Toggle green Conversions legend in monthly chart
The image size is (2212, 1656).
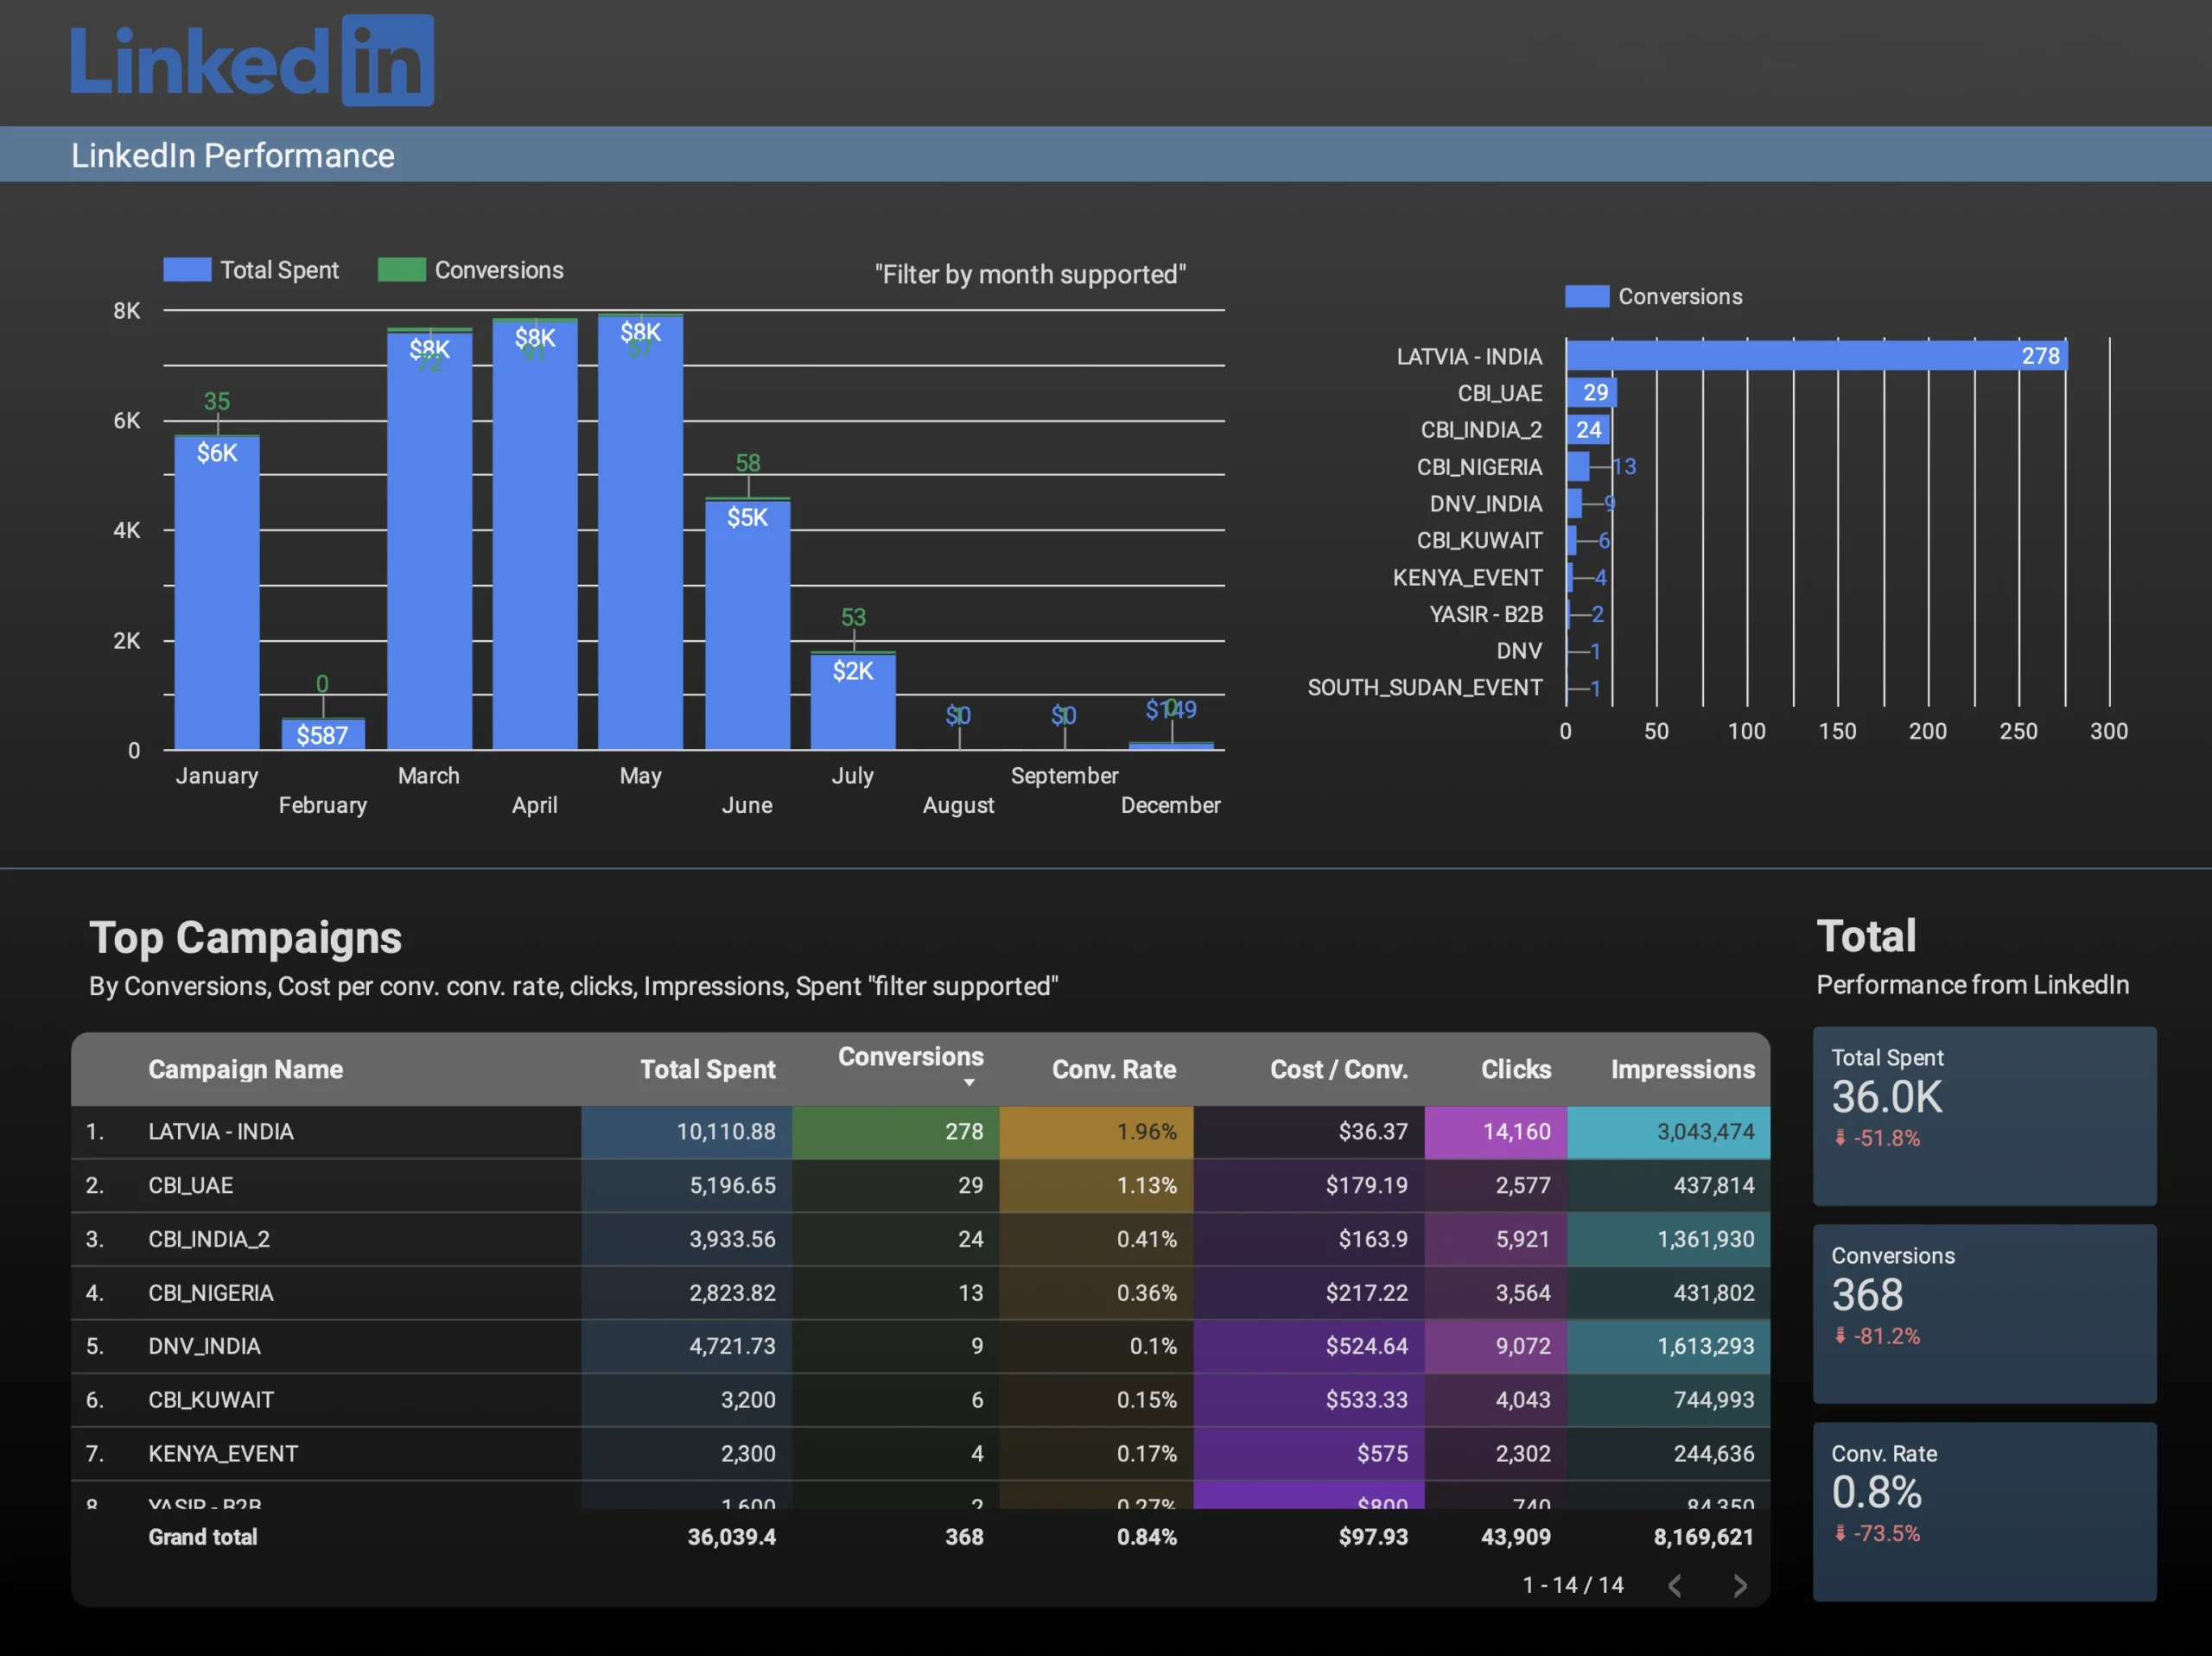pos(471,270)
